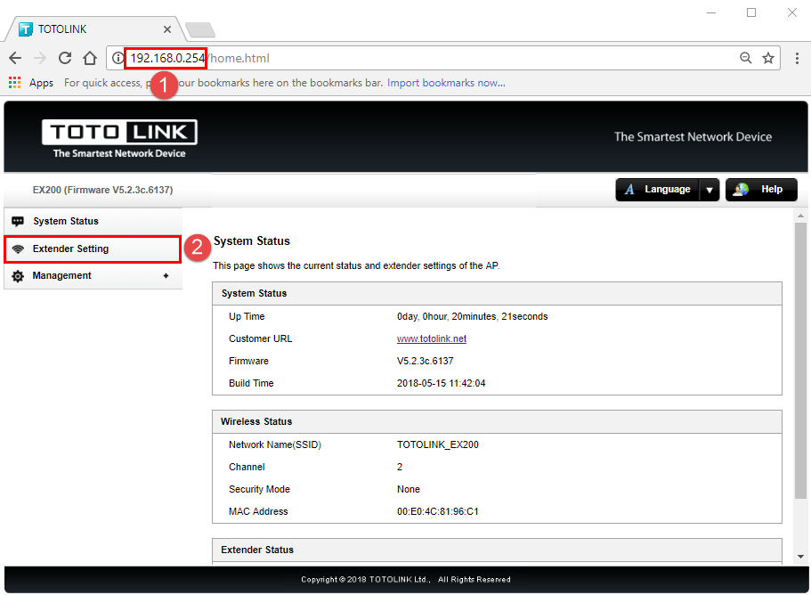Click the globe icon on the Help button
811x595 pixels.
pos(742,190)
